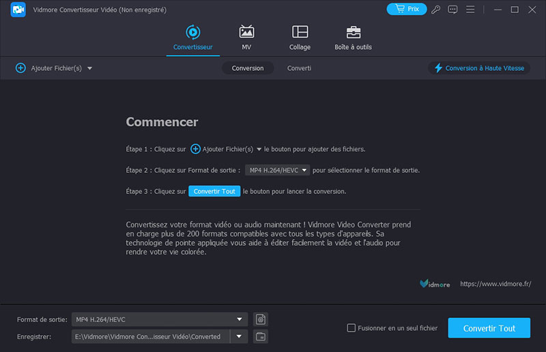This screenshot has width=546, height=352.
Task: Switch to the MV tab
Action: point(246,37)
